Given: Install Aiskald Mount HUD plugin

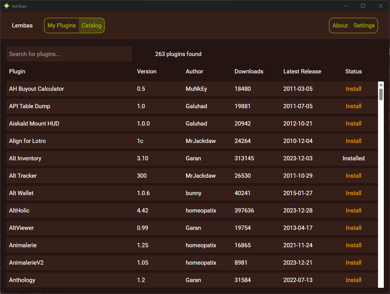Looking at the screenshot, I should pos(353,124).
